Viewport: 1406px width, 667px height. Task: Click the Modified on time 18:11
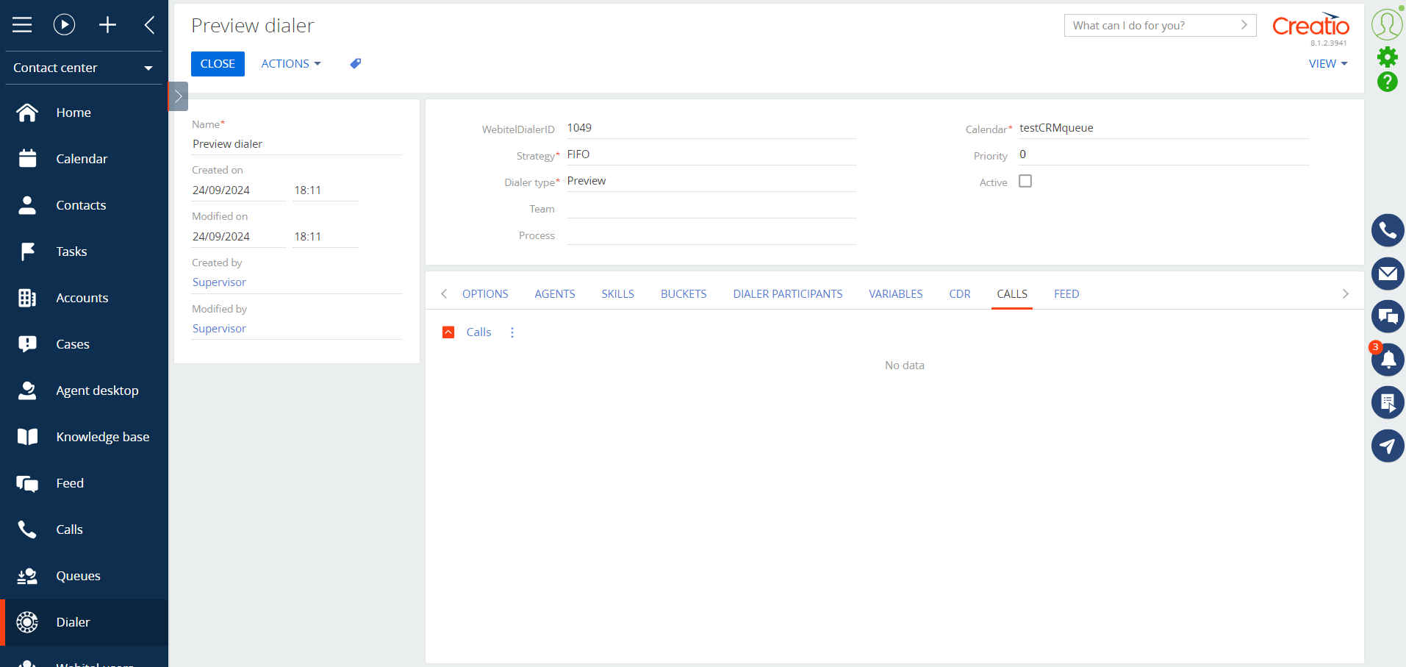pos(326,237)
